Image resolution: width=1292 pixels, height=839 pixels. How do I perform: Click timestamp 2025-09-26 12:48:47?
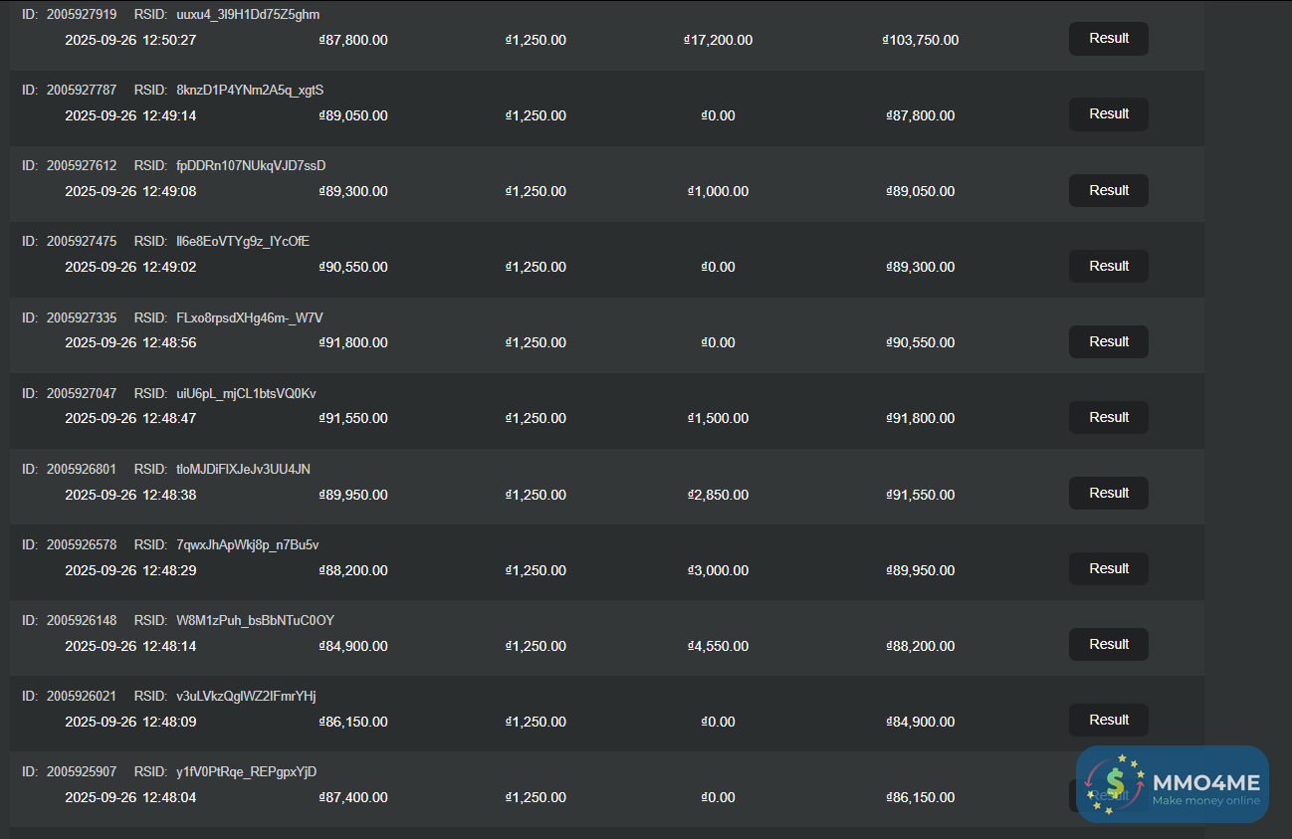(x=130, y=419)
